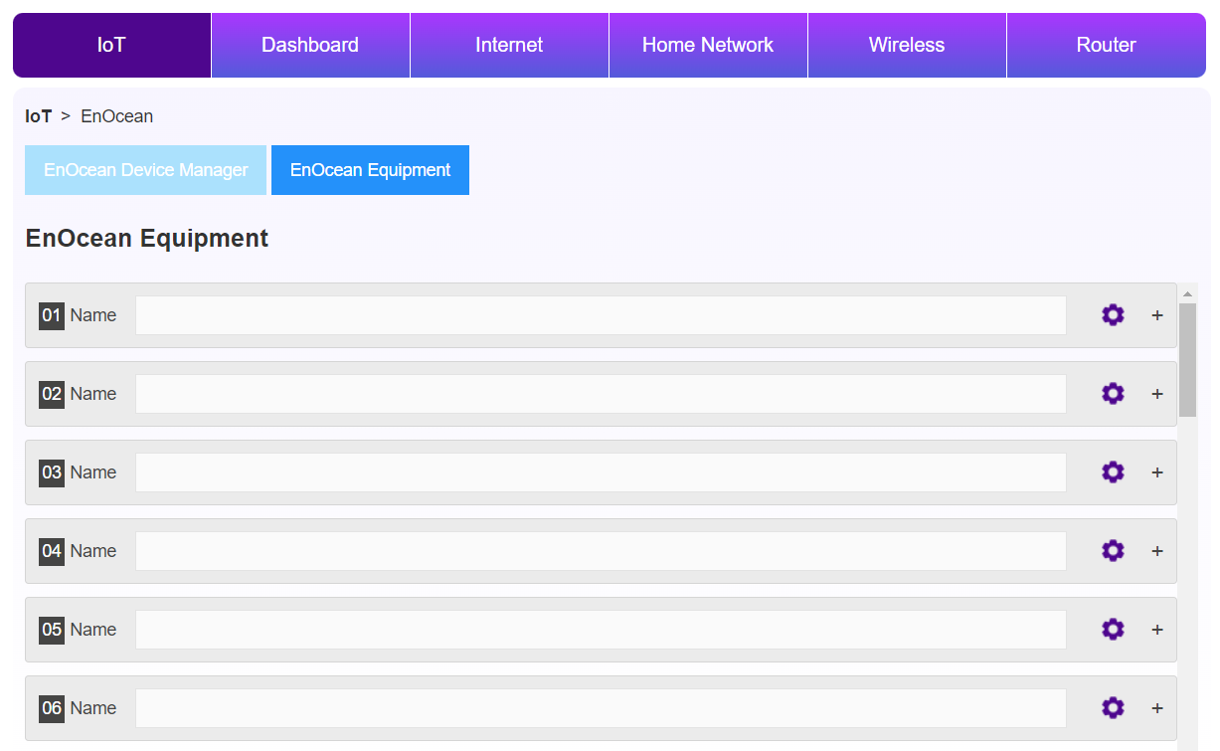
Task: Open settings gear for equipment 06
Action: tap(1113, 708)
